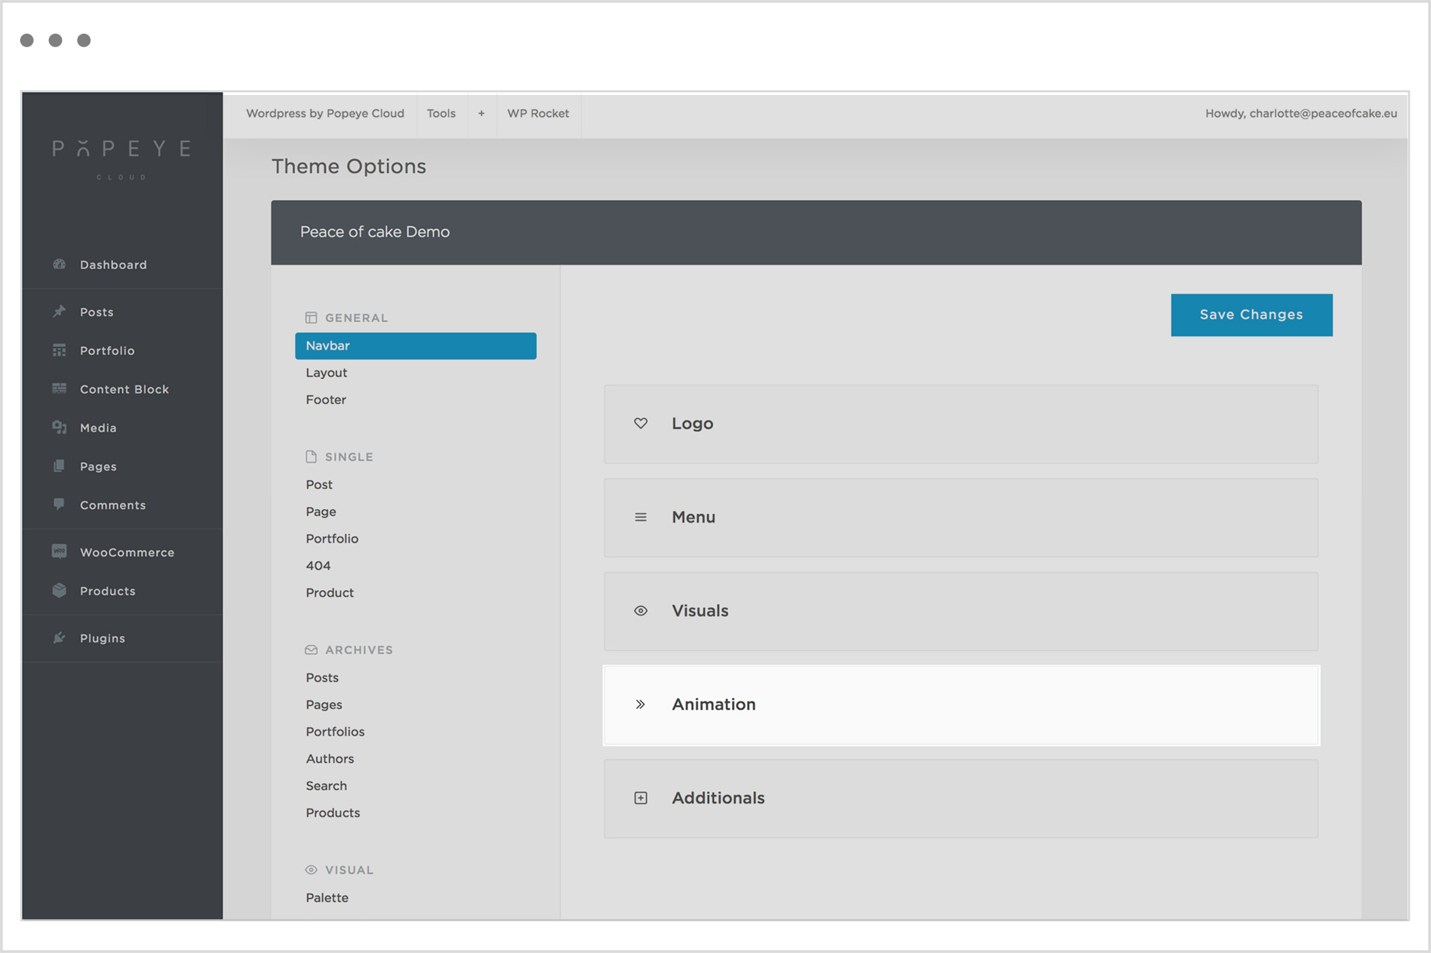1431x953 pixels.
Task: Open the Howdy charlotte account menu
Action: 1301,113
